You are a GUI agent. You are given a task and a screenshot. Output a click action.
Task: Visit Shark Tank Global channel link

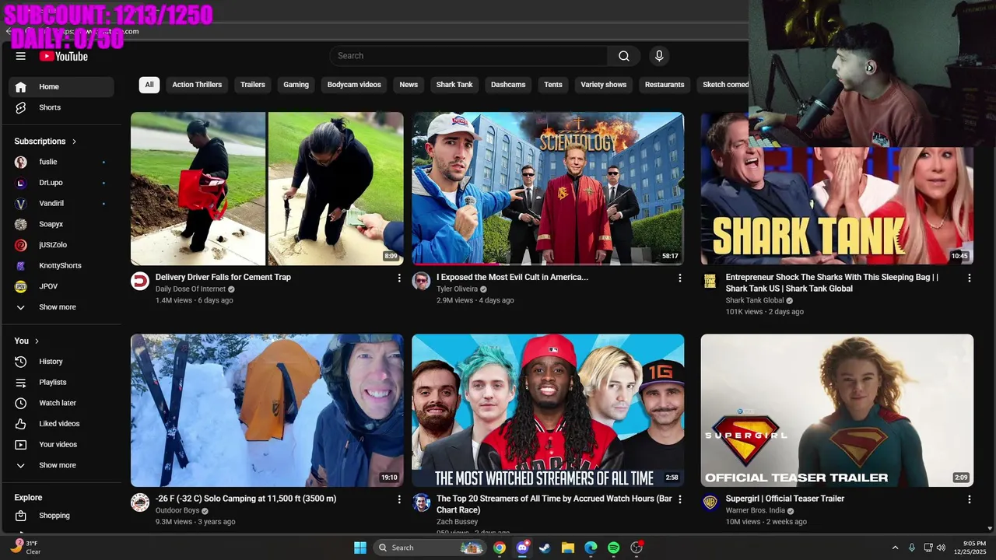755,300
